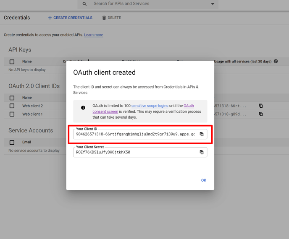The height and width of the screenshot is (239, 289).
Task: Open the Web client 1 entry
Action: pyautogui.click(x=32, y=114)
